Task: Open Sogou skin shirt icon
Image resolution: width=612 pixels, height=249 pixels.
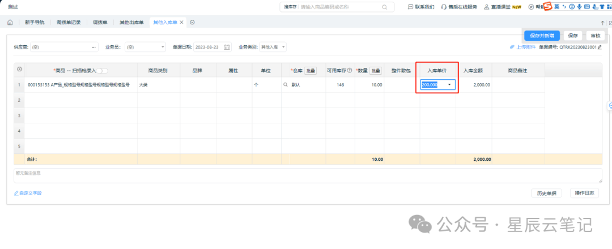Action: (602, 7)
